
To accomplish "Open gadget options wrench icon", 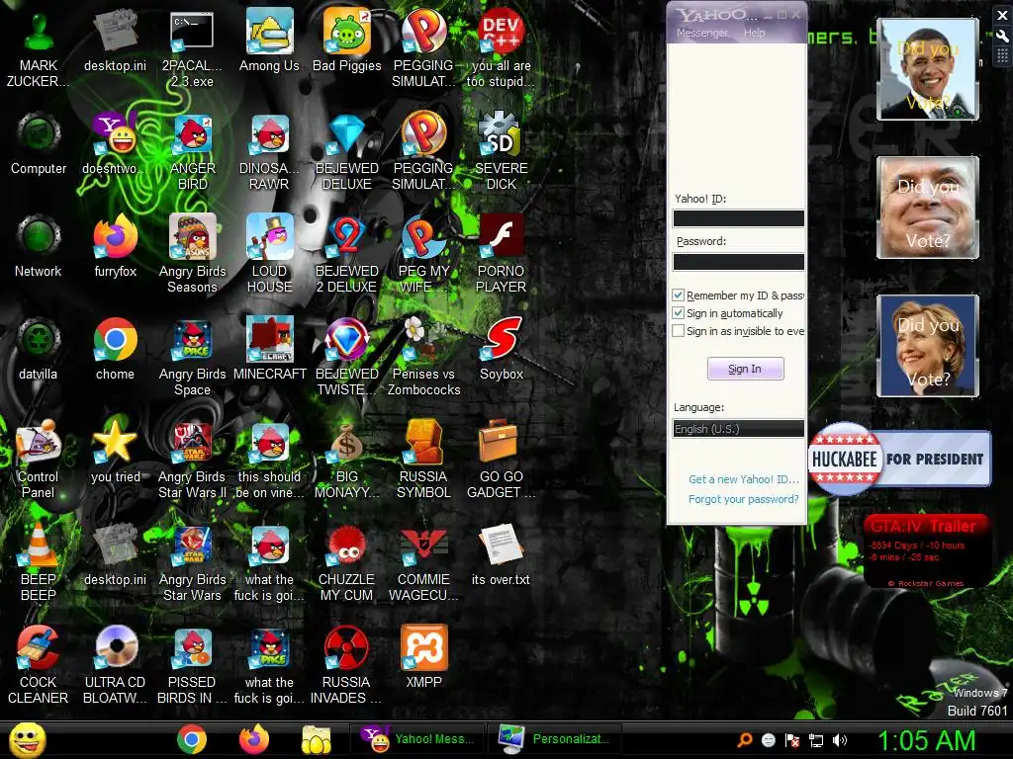I will [1002, 37].
